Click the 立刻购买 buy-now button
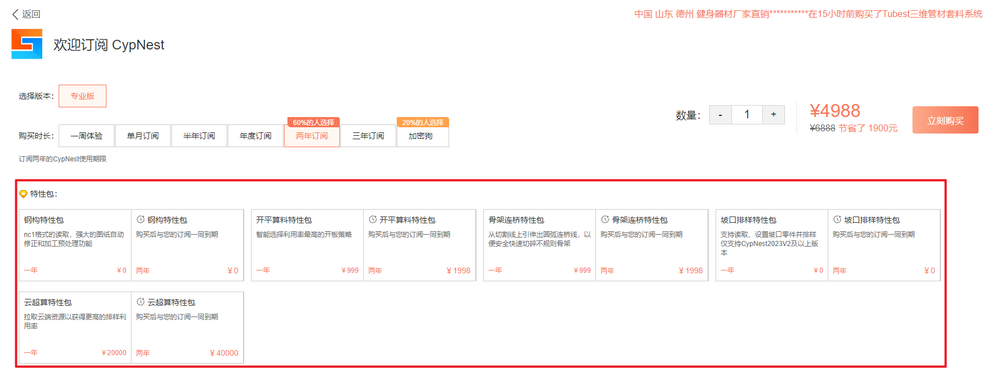The width and height of the screenshot is (999, 379). tap(945, 120)
